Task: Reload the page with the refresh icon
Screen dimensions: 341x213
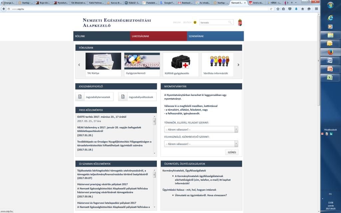Action: [271, 9]
